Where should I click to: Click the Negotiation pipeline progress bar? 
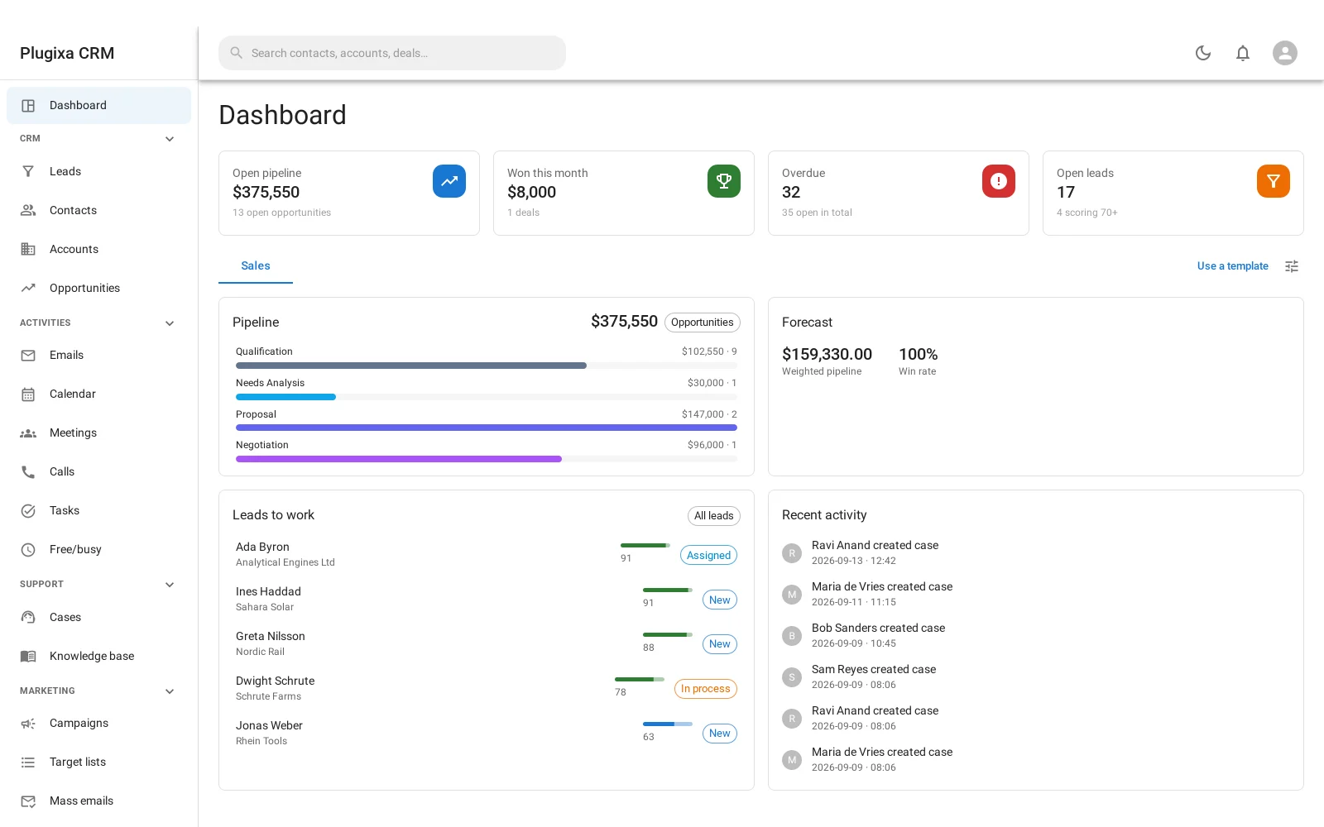487,459
